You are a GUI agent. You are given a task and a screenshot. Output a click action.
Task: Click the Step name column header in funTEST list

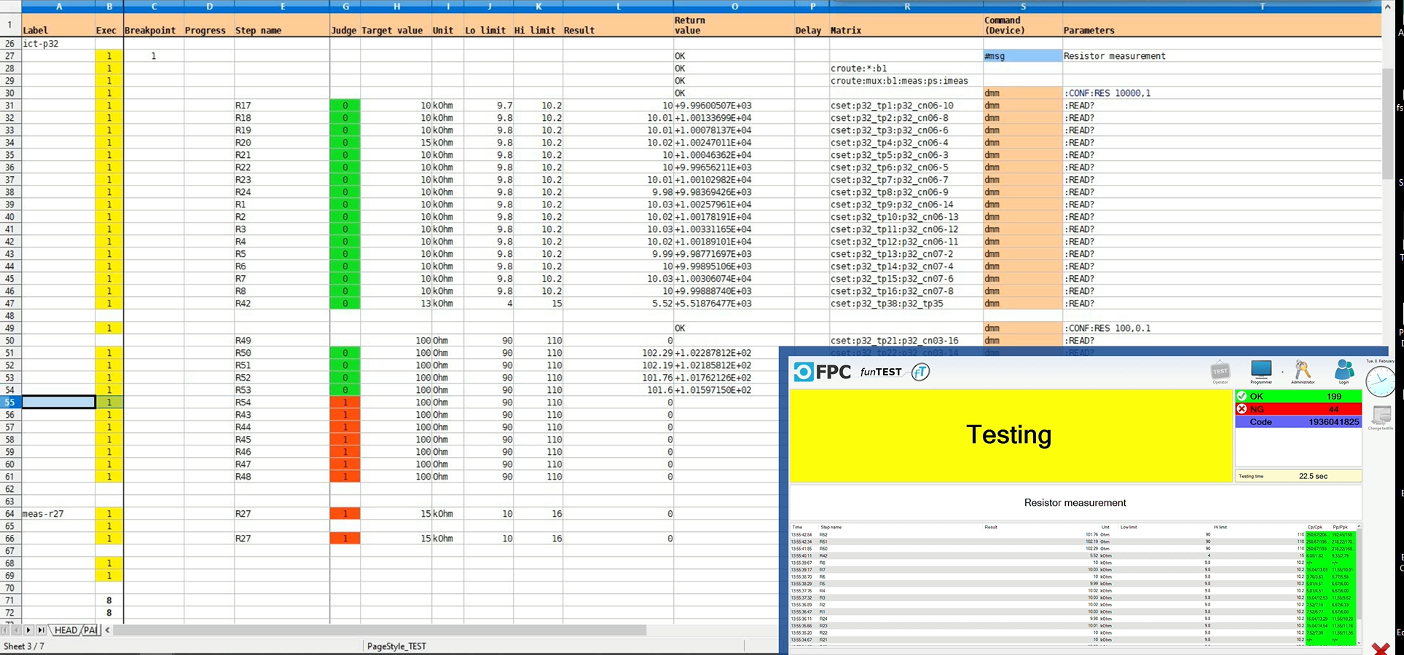coord(831,527)
